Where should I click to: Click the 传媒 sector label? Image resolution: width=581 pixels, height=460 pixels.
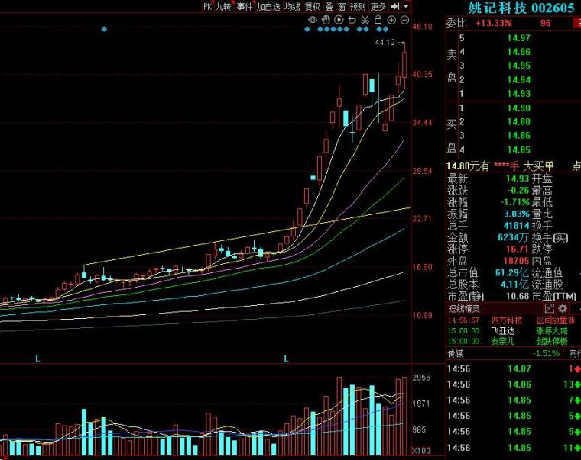click(455, 353)
